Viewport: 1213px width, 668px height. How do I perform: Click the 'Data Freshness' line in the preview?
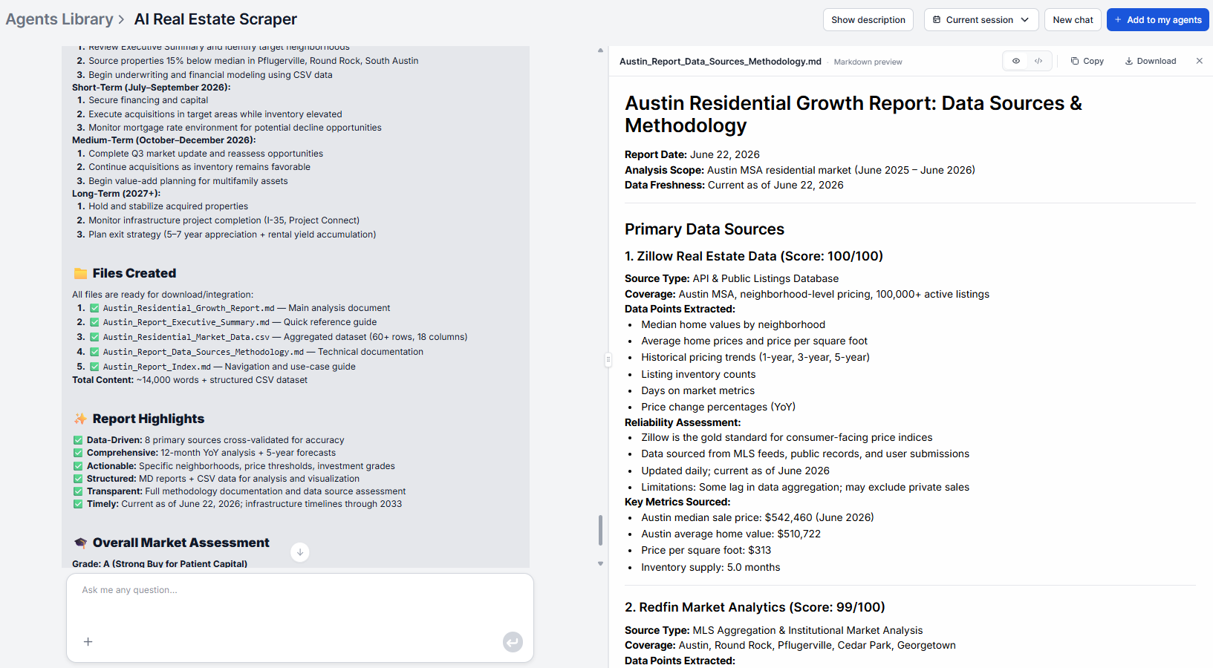pos(734,185)
